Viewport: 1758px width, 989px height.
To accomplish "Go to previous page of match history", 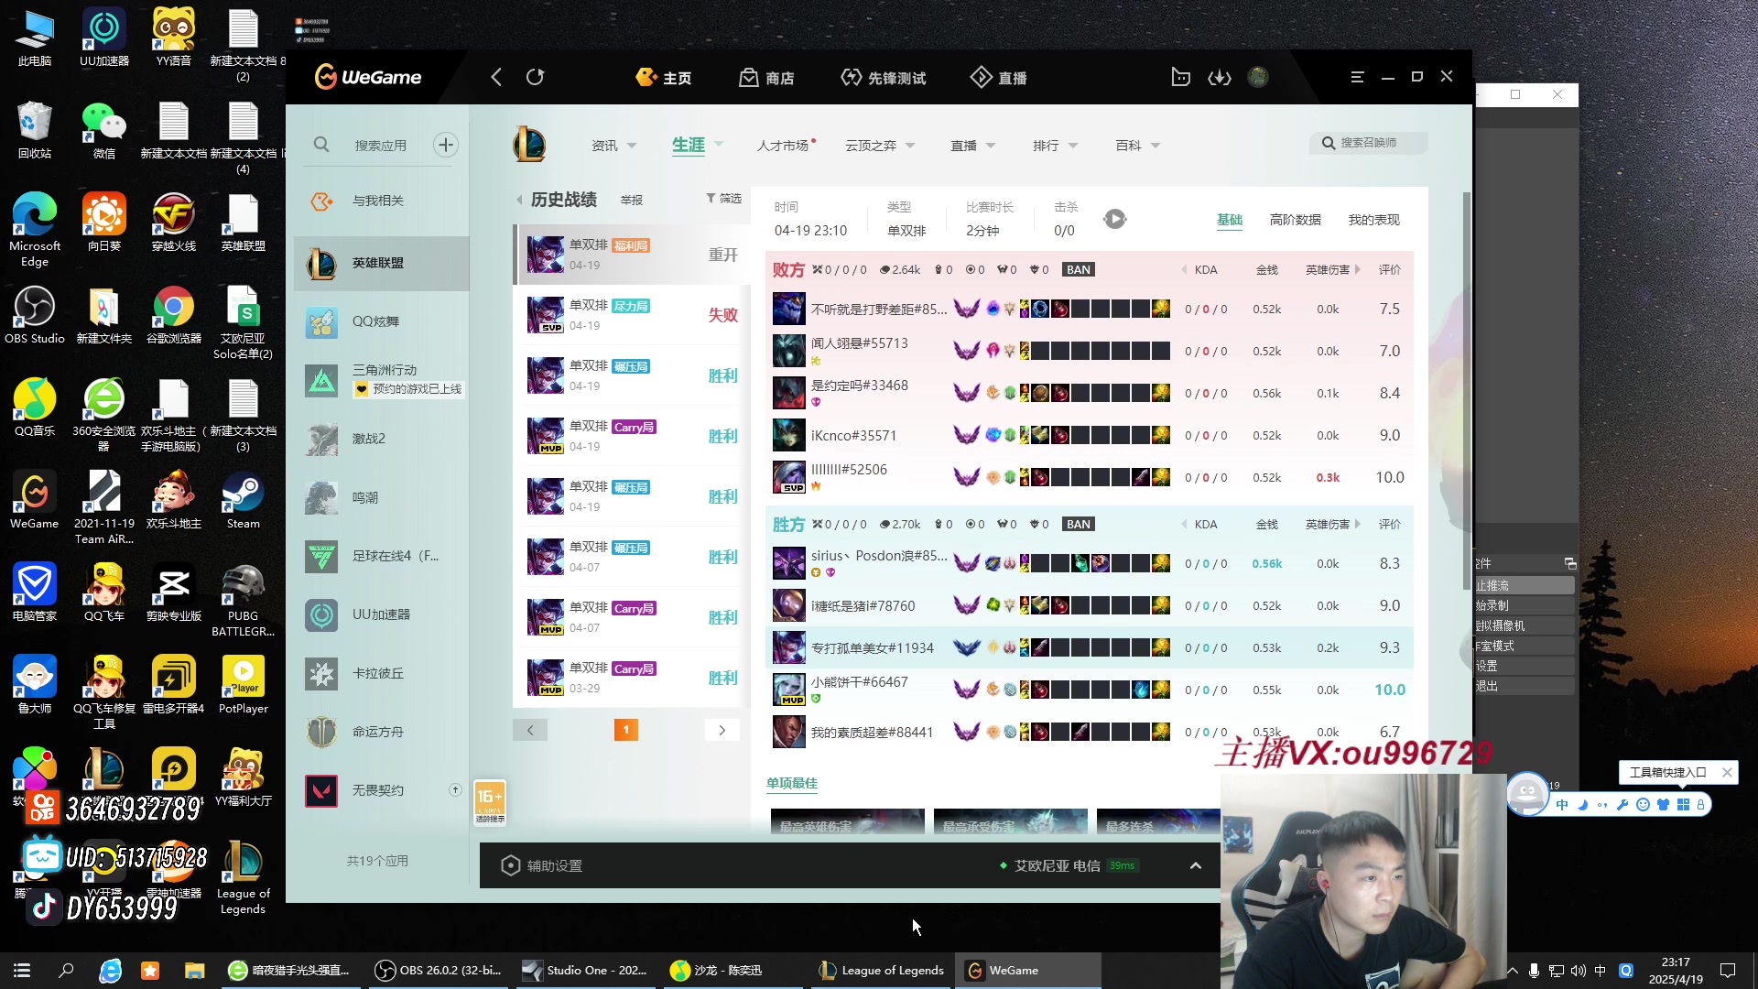I will [x=530, y=730].
